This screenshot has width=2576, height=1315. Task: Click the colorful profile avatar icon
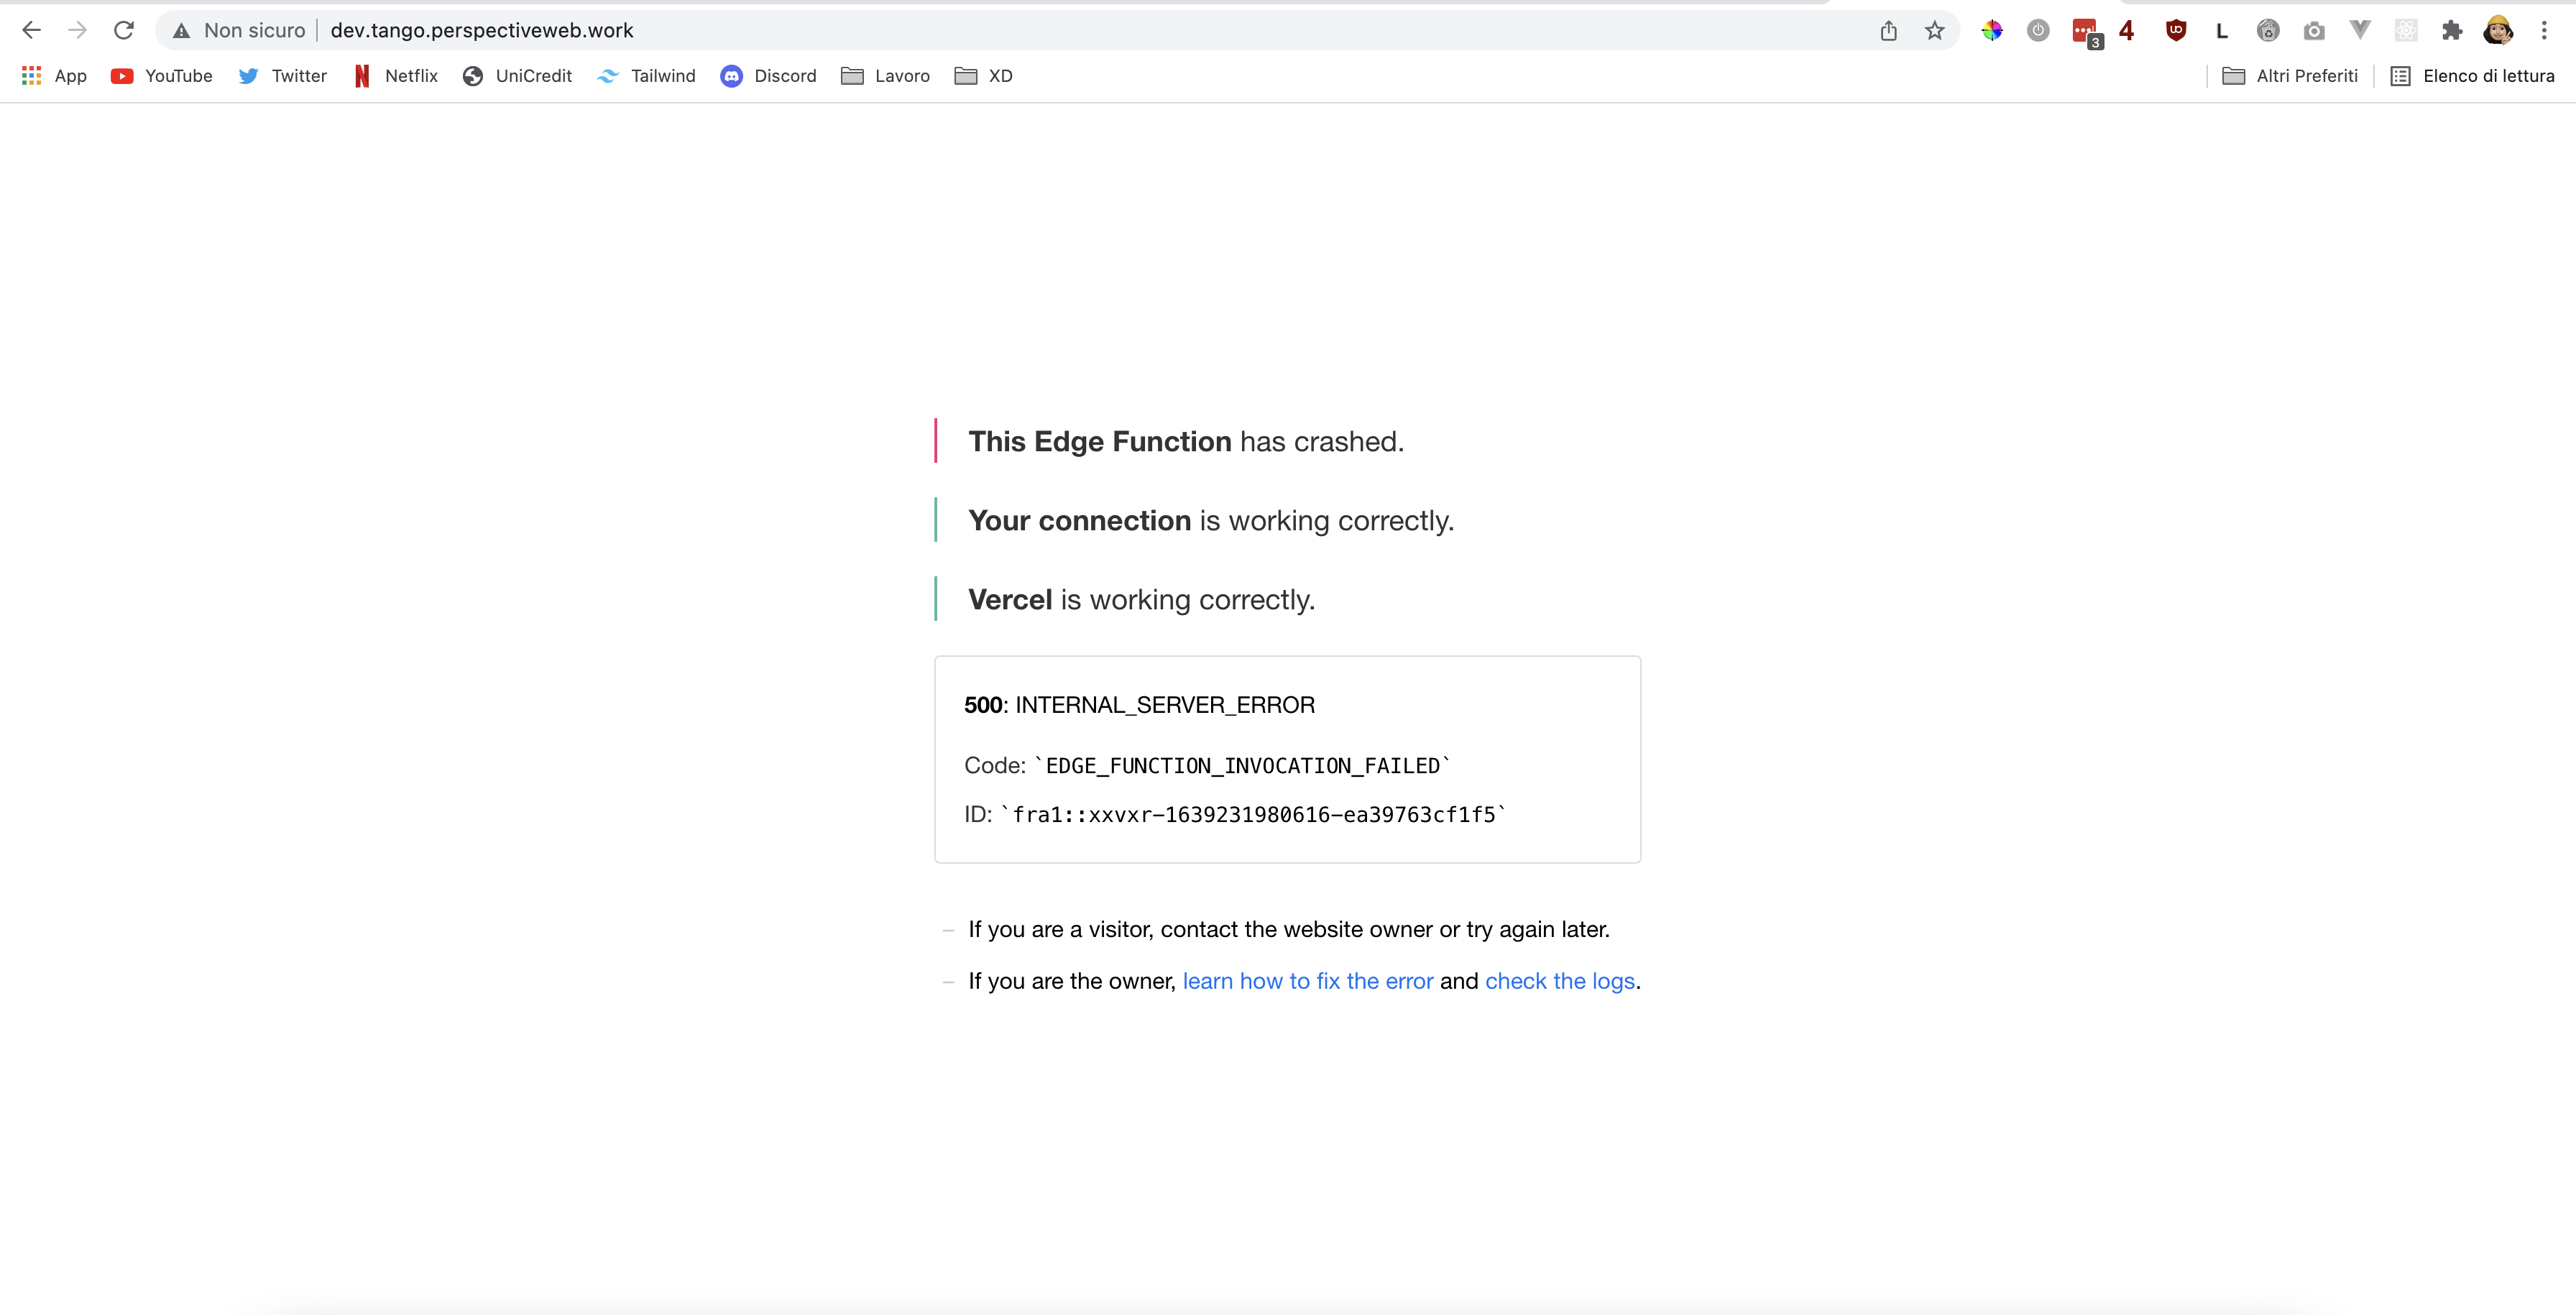[x=2500, y=30]
